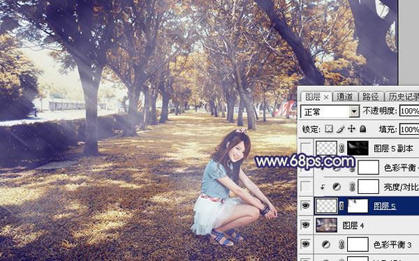Click the link icon on 图层 5 副本
The width and height of the screenshot is (419, 261).
[x=341, y=149]
